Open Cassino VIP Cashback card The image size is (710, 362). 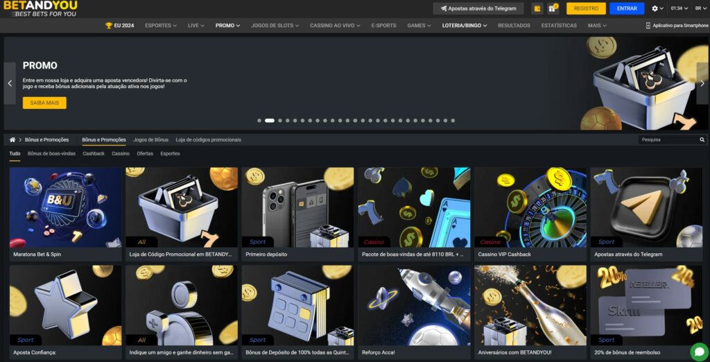tap(530, 214)
